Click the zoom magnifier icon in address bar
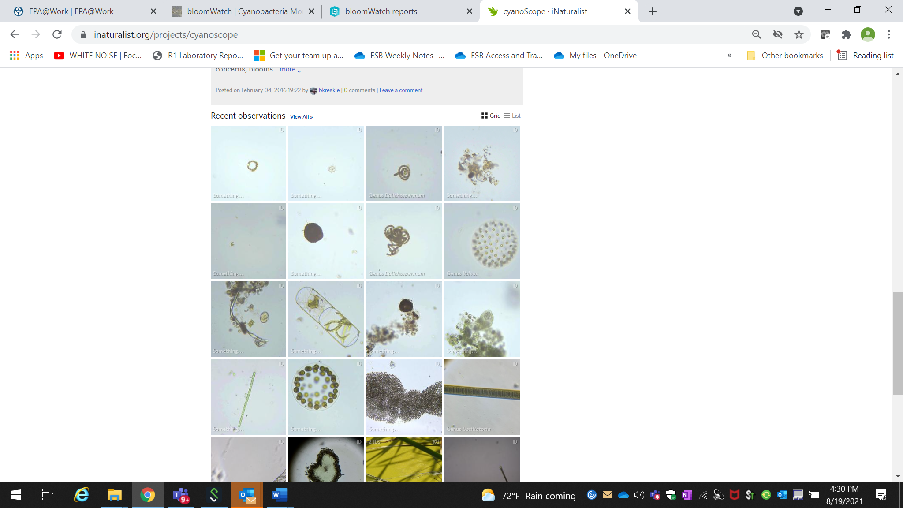Screen dimensions: 903x508 757,34
